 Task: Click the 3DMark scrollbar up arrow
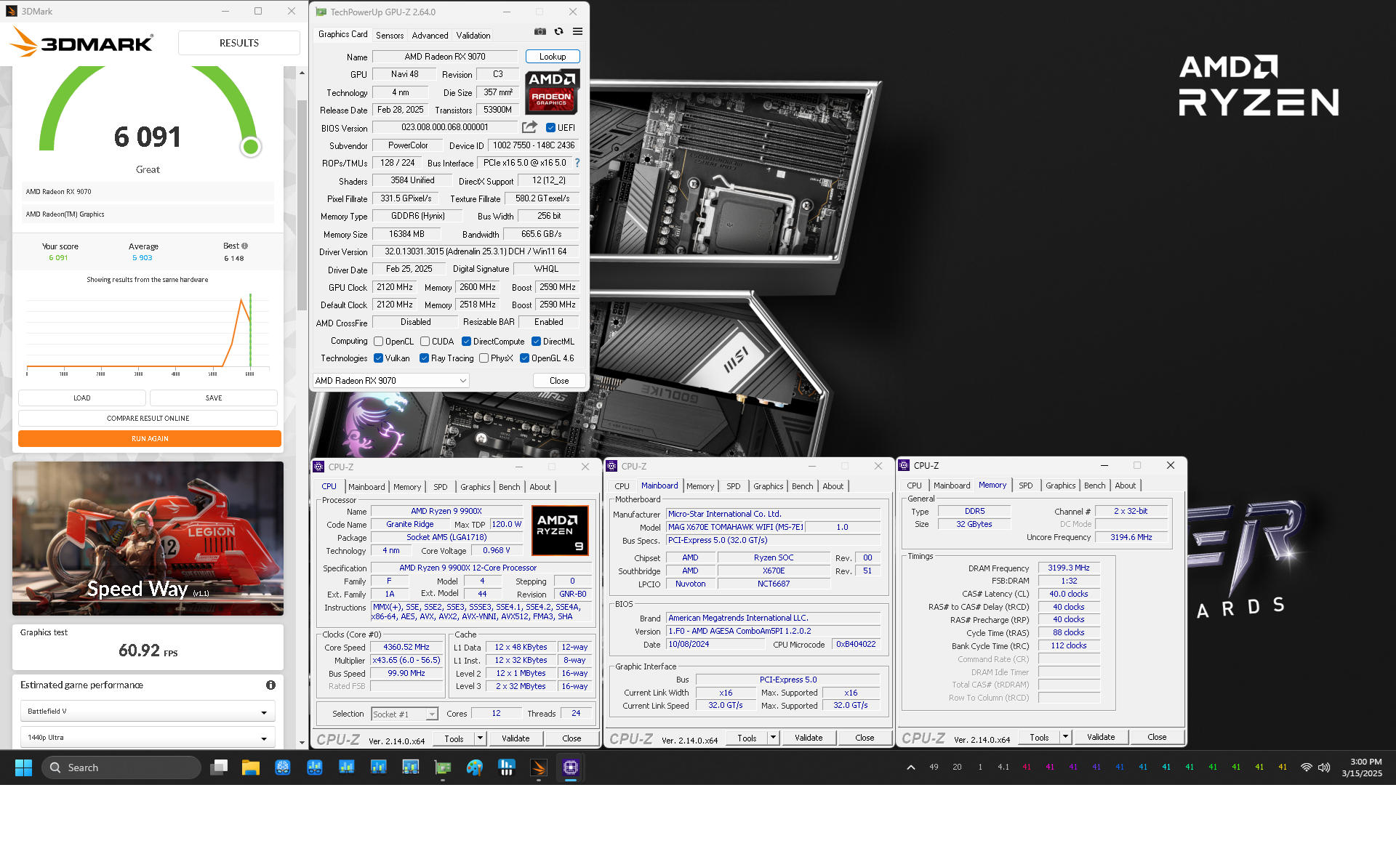pos(302,73)
